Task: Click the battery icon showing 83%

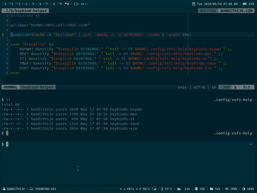Action: click(244, 4)
